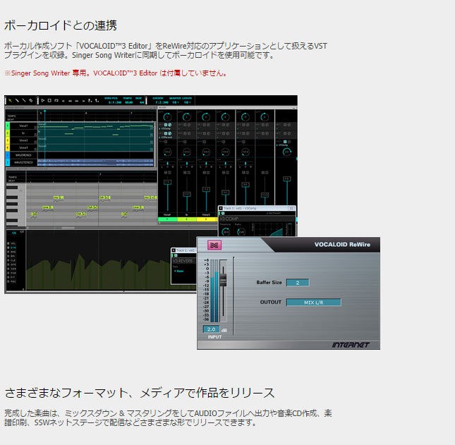Screen dimensions: 455x445
Task: Toggle the second insert slot power on Vocal1 channel
Action: [166, 133]
